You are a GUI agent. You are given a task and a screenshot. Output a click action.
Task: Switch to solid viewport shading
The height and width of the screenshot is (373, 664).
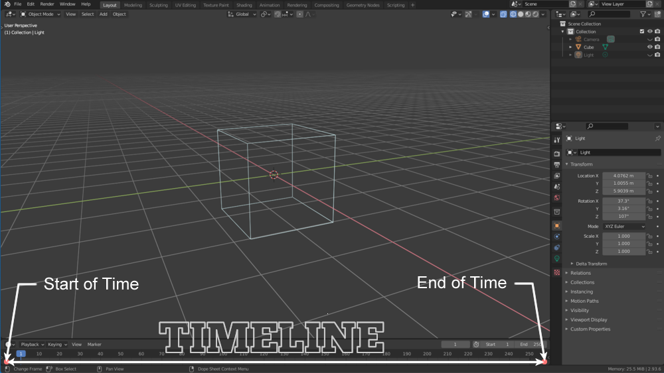pos(521,15)
